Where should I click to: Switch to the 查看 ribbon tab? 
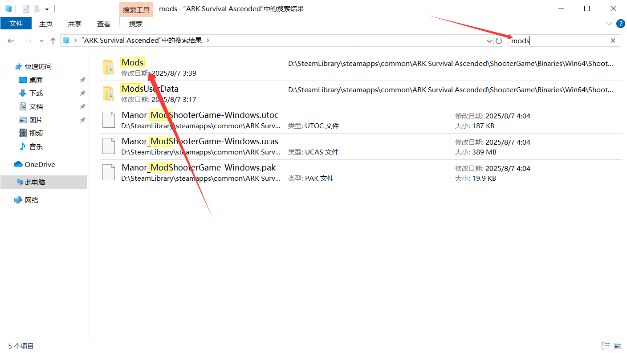(104, 24)
